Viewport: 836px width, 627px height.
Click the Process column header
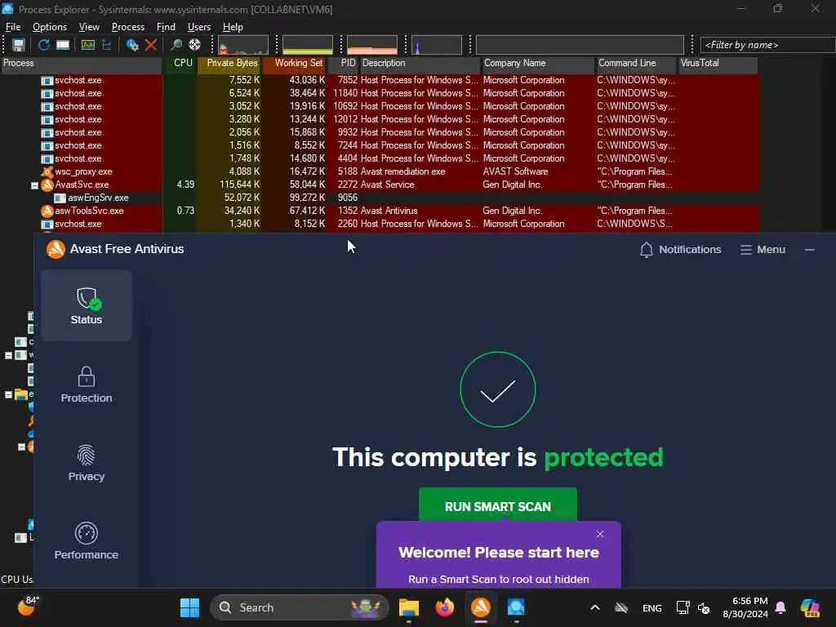[x=81, y=63]
